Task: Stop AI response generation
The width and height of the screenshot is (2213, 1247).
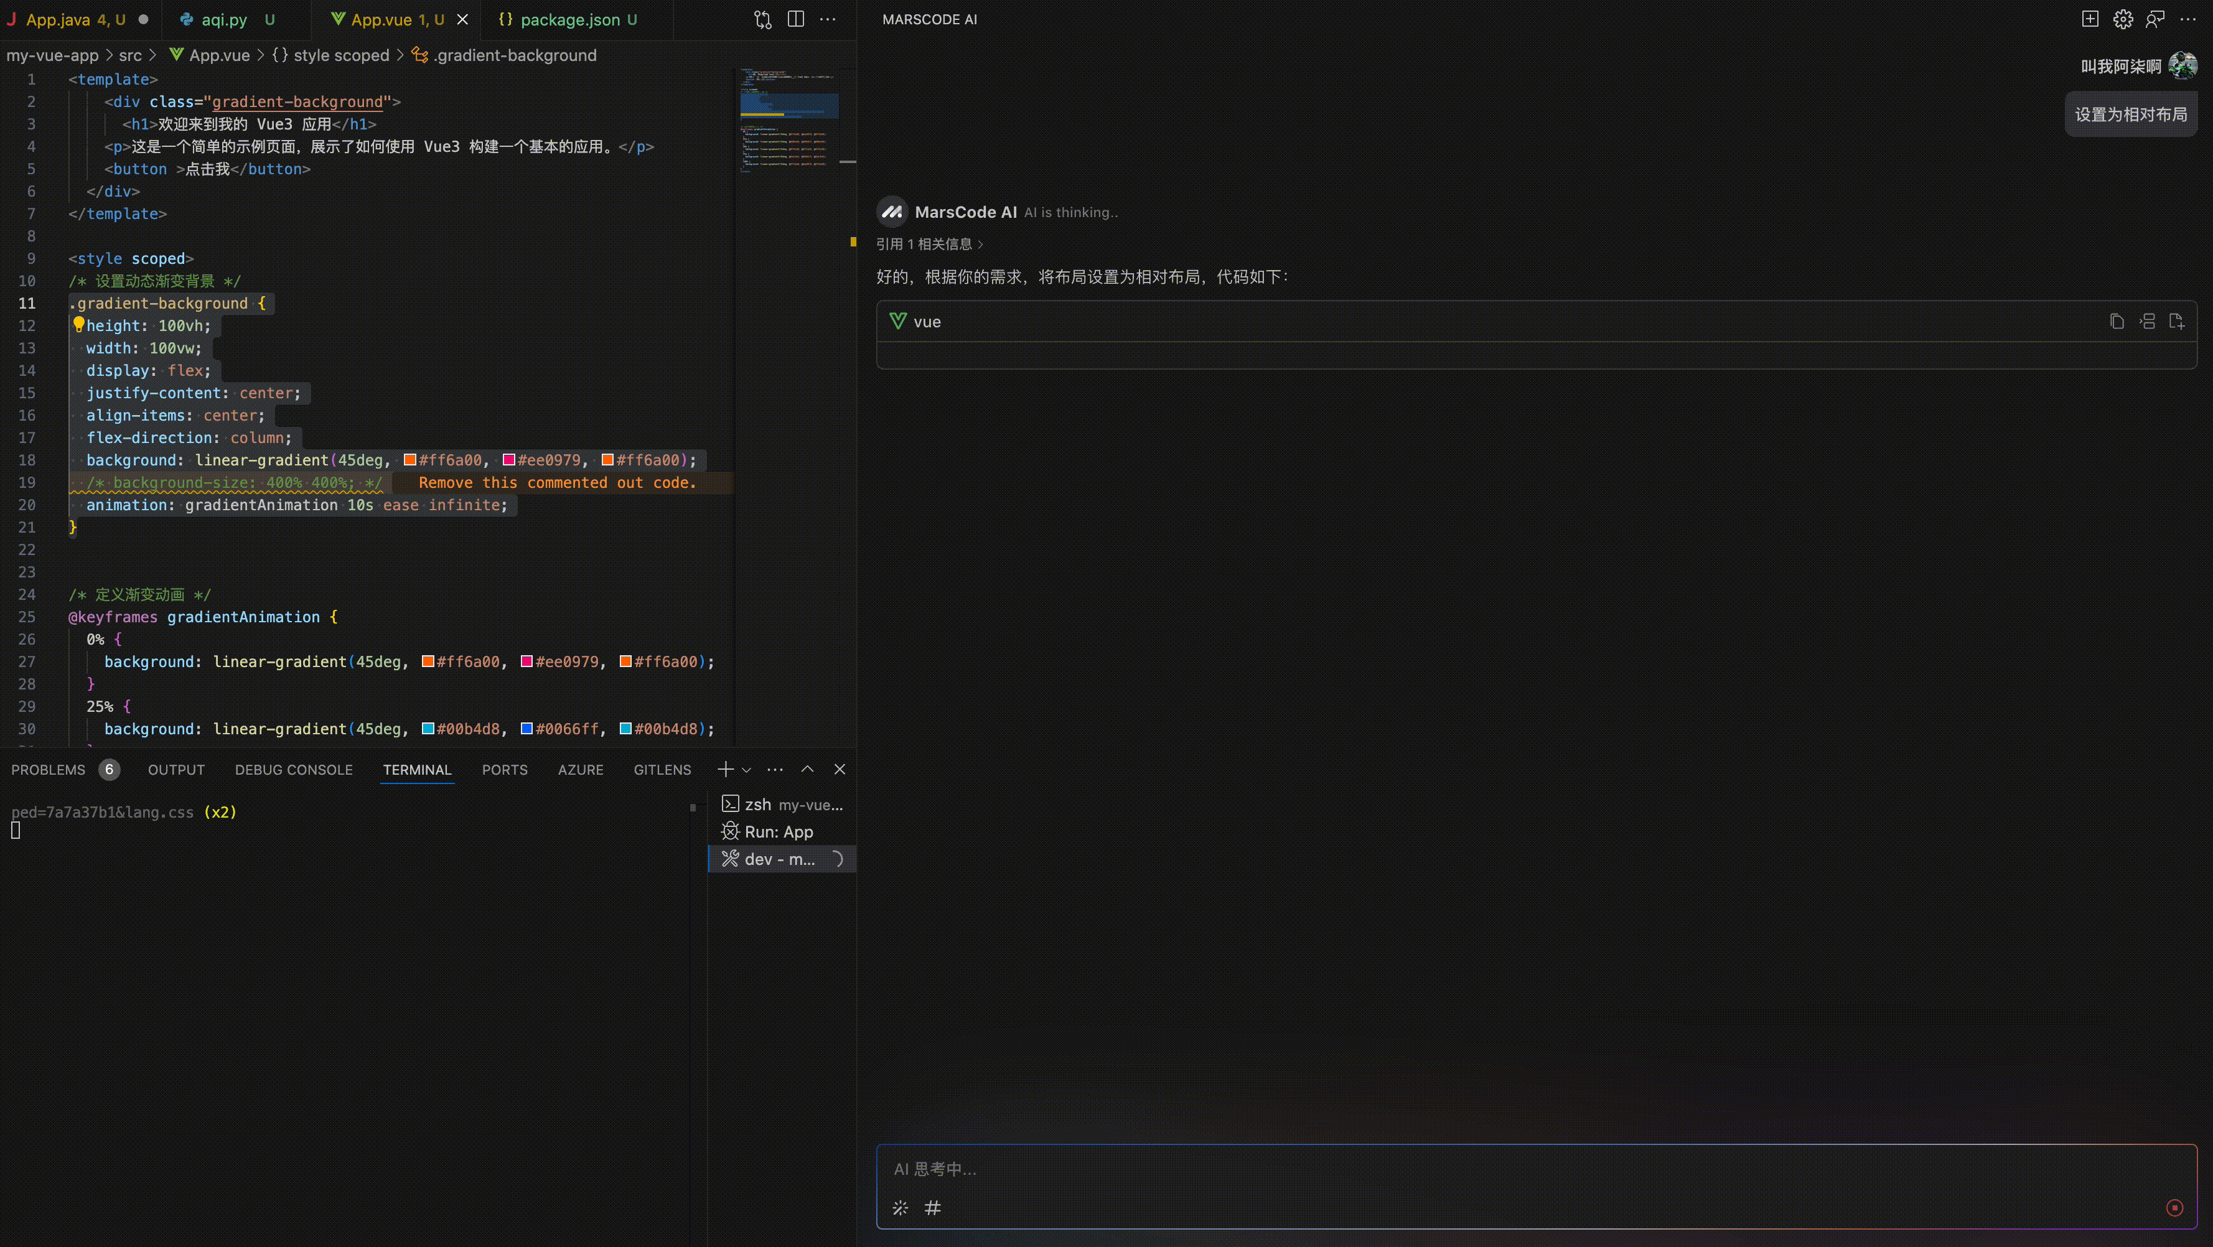Action: point(2174,1208)
